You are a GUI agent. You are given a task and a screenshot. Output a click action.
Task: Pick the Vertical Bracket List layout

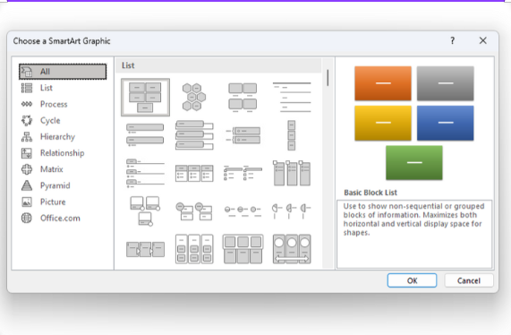click(x=243, y=135)
